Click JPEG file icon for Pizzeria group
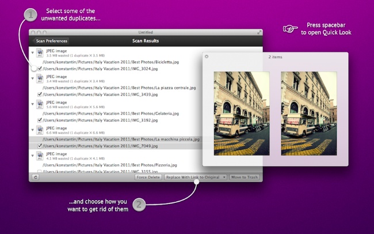 (40, 156)
